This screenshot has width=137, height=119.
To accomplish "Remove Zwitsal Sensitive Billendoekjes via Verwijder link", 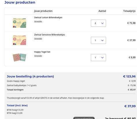I will tap(38, 39).
